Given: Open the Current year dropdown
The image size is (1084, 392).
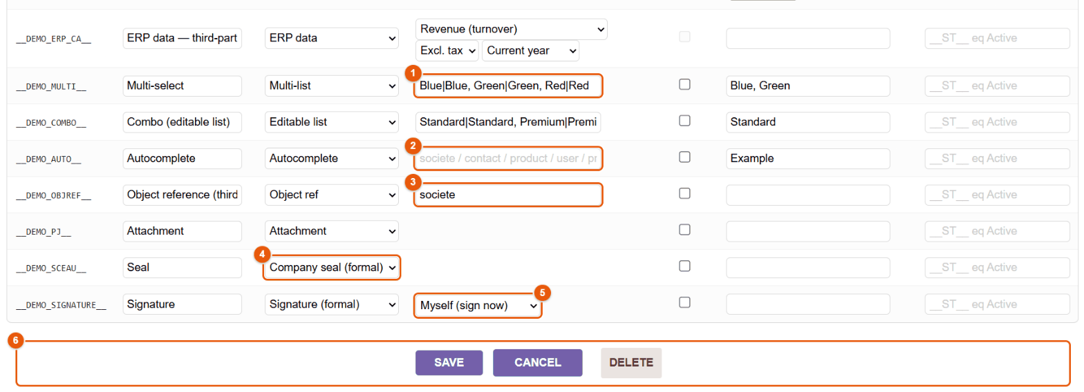Looking at the screenshot, I should (531, 50).
